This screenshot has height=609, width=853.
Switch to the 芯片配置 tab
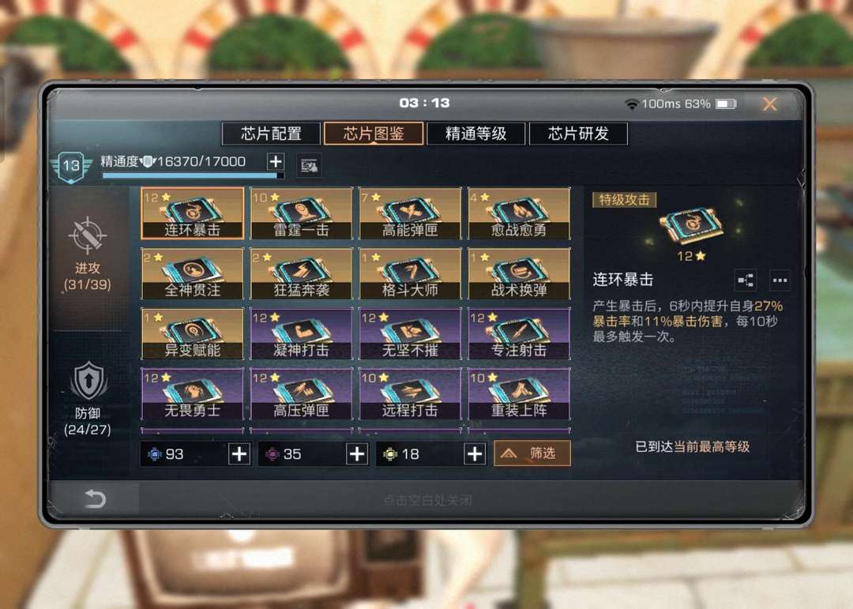point(271,133)
